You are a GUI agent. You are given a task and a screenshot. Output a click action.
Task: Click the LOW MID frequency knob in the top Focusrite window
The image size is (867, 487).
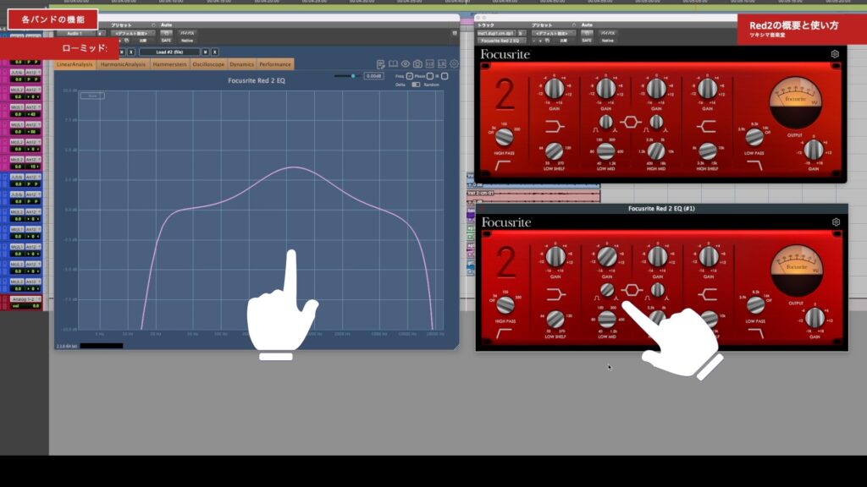[x=605, y=150]
